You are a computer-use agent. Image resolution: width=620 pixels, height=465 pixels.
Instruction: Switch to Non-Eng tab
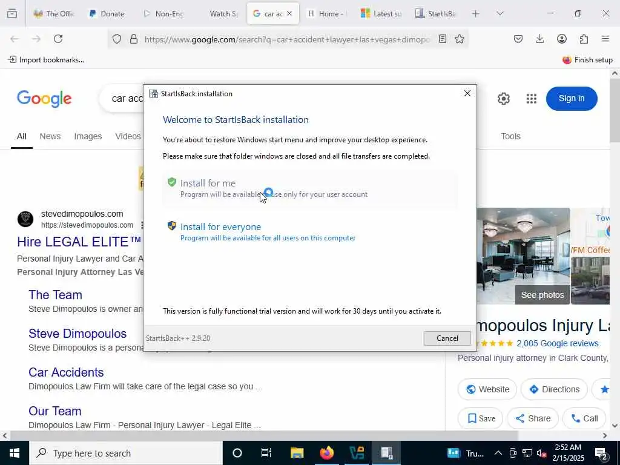point(163,13)
